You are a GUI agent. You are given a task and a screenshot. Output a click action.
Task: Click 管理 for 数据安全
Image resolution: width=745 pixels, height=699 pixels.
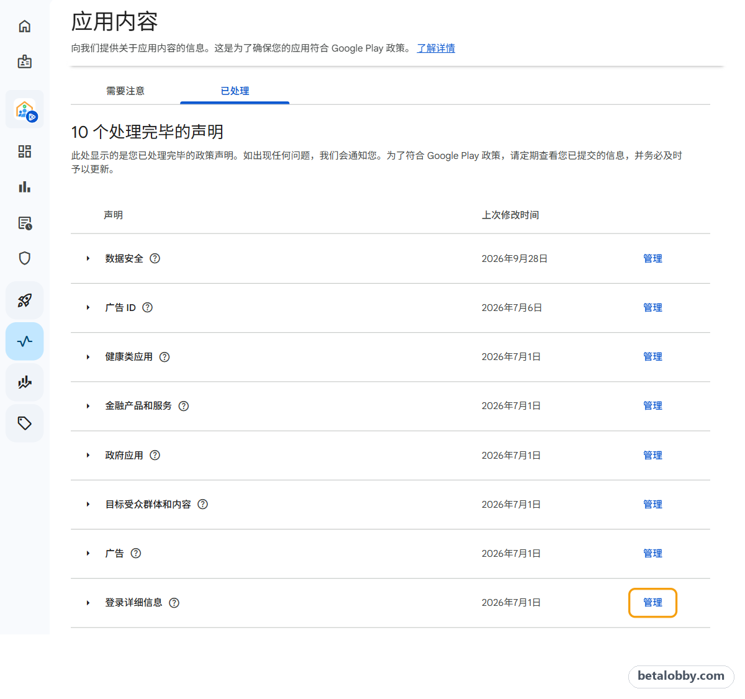point(652,258)
